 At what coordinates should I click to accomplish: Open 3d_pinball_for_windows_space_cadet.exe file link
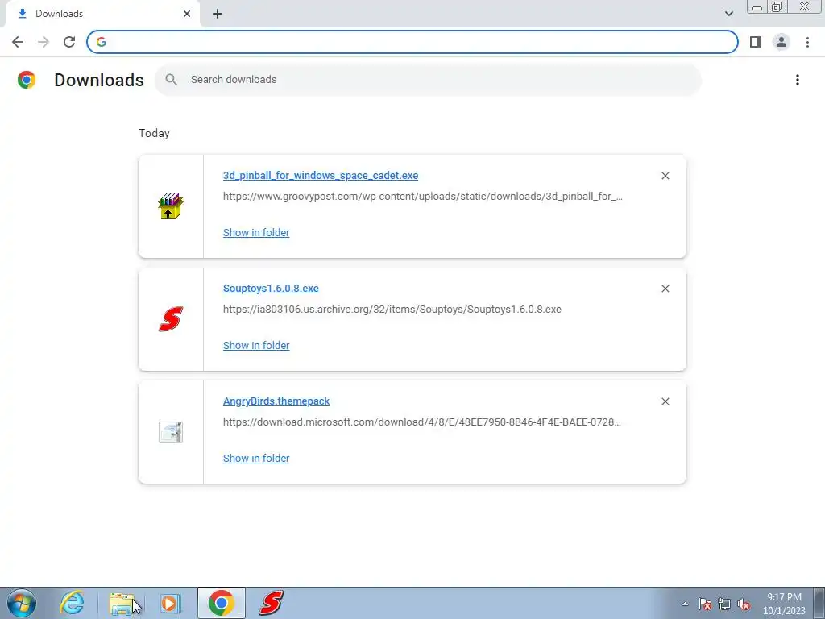pos(321,175)
